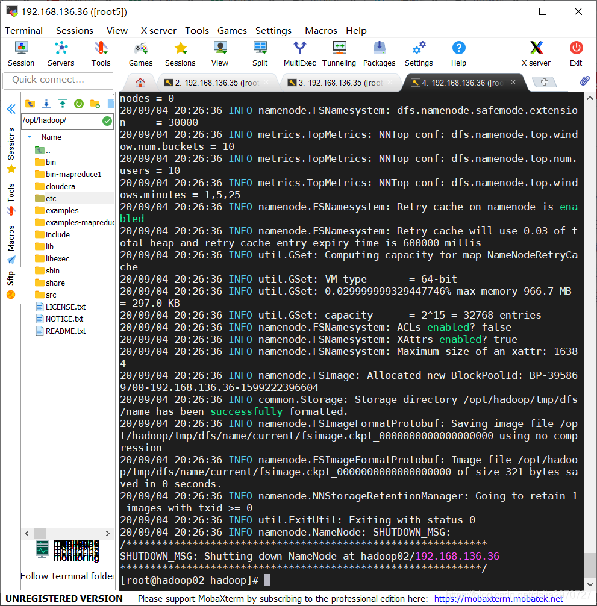Click the Sessions star toolbar icon
597x606 pixels.
tap(181, 54)
